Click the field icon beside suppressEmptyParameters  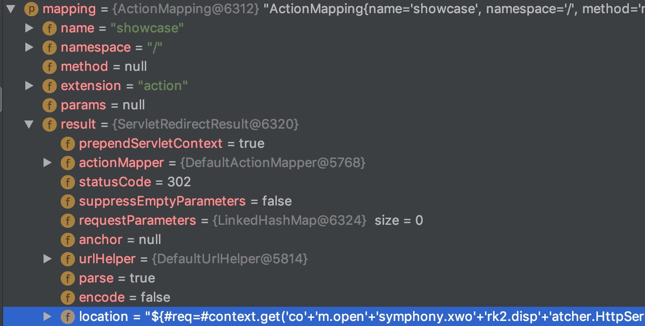coord(67,201)
